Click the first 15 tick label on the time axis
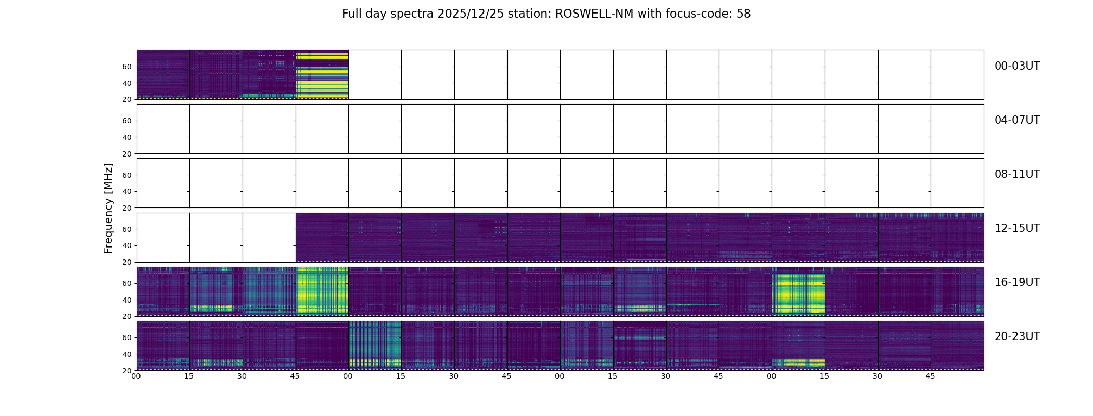 point(189,376)
